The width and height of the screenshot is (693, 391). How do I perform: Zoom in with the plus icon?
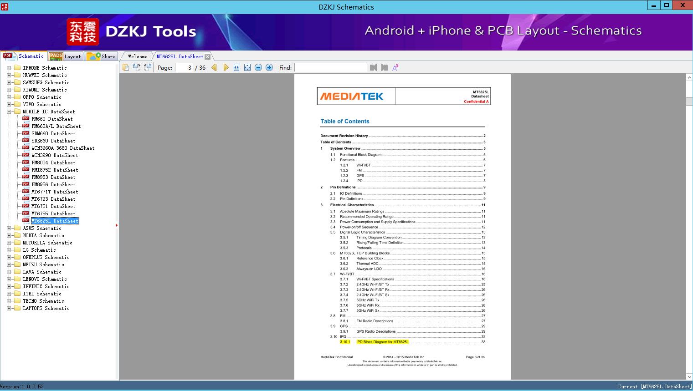pos(269,67)
